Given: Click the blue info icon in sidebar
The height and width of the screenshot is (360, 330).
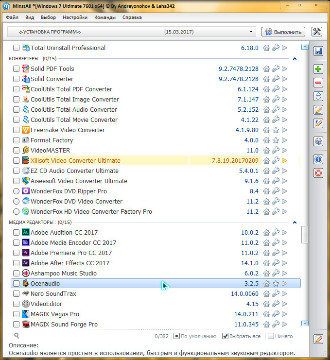Looking at the screenshot, I should tap(318, 159).
